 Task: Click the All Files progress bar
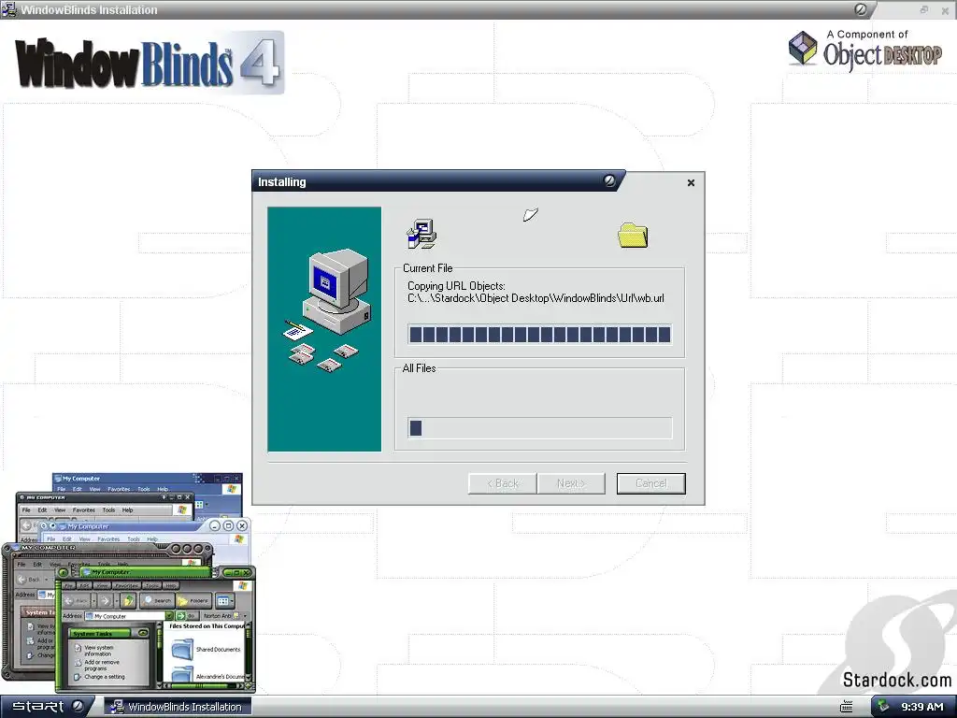click(x=539, y=428)
